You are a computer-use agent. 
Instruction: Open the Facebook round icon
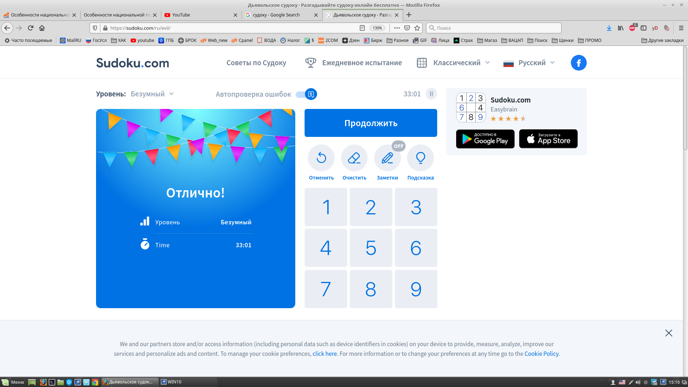tap(578, 63)
